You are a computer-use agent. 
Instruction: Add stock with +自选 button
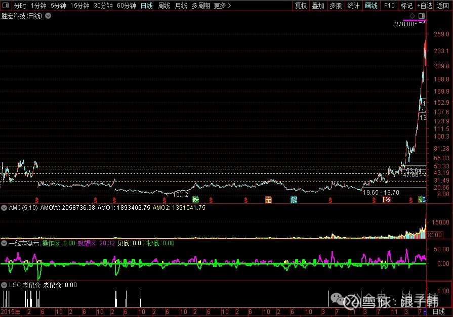[425, 6]
